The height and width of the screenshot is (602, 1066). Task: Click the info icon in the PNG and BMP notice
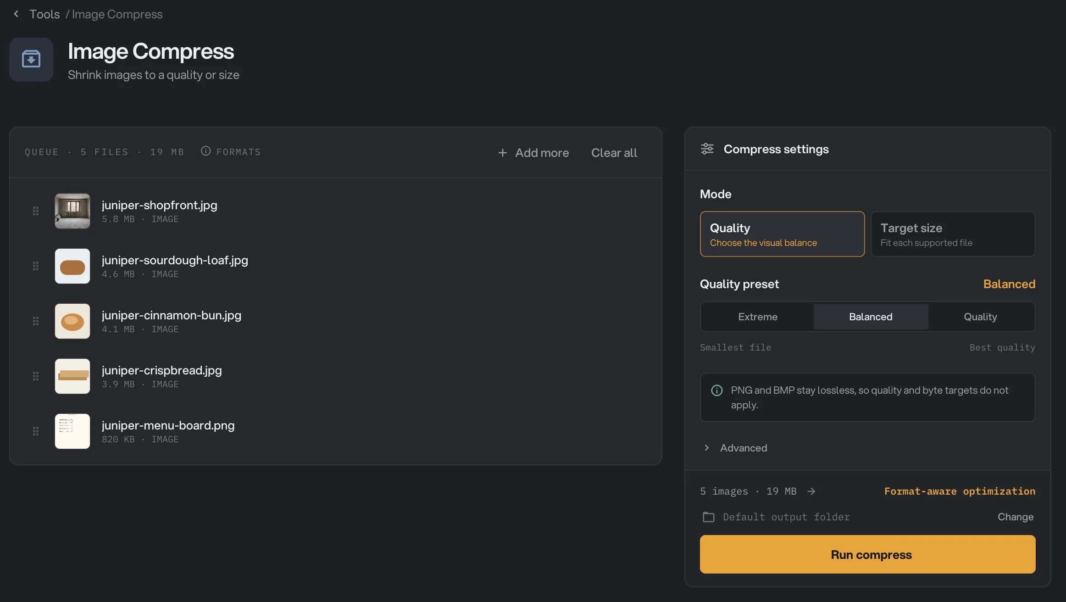[x=717, y=390]
